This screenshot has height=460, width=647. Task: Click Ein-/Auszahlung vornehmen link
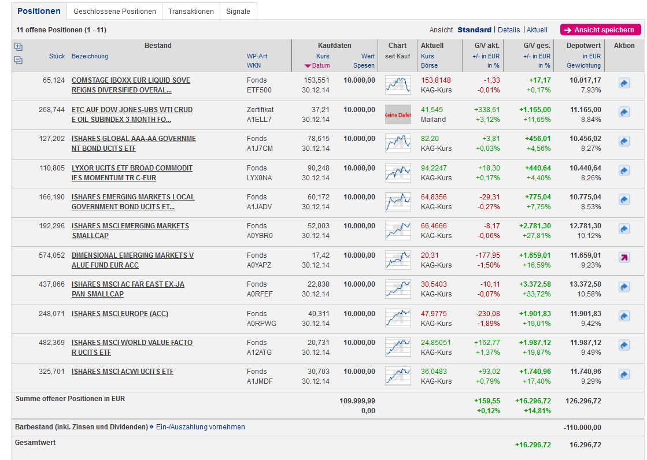(200, 427)
